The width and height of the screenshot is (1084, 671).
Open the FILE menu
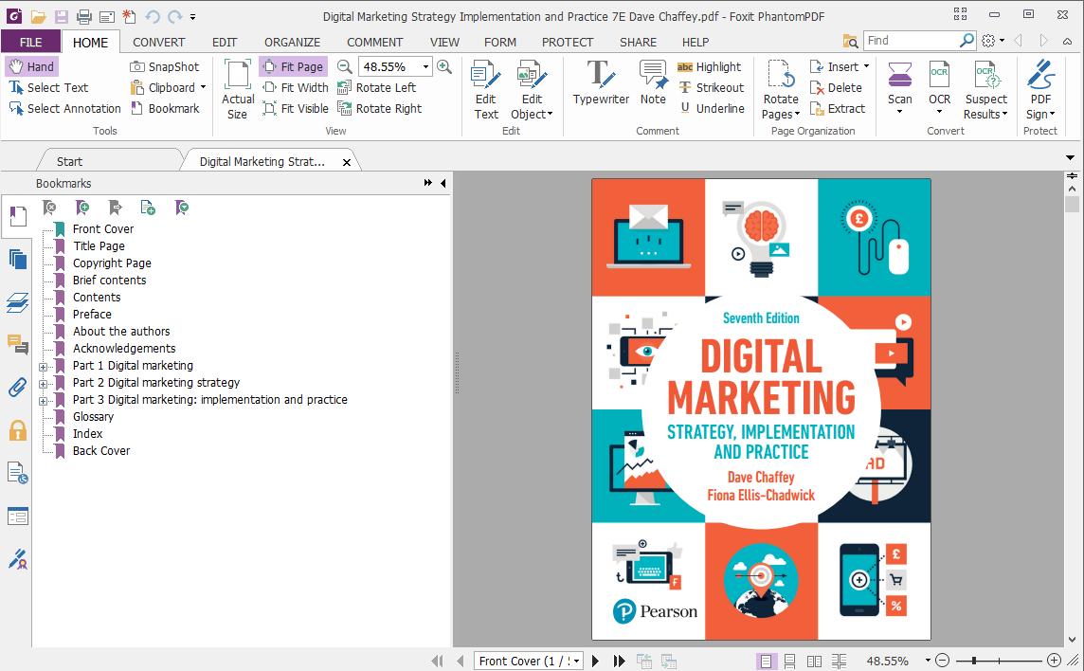tap(30, 42)
